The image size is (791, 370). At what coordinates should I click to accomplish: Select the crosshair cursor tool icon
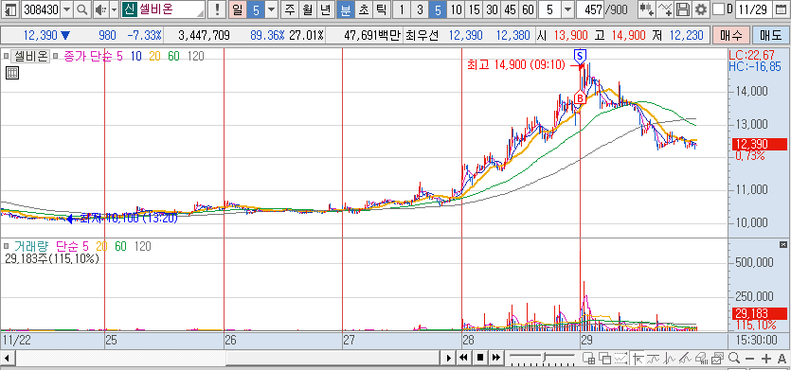pyautogui.click(x=638, y=358)
